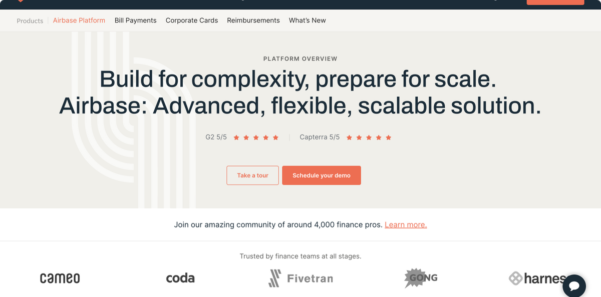Click the harness logo

coord(537,278)
